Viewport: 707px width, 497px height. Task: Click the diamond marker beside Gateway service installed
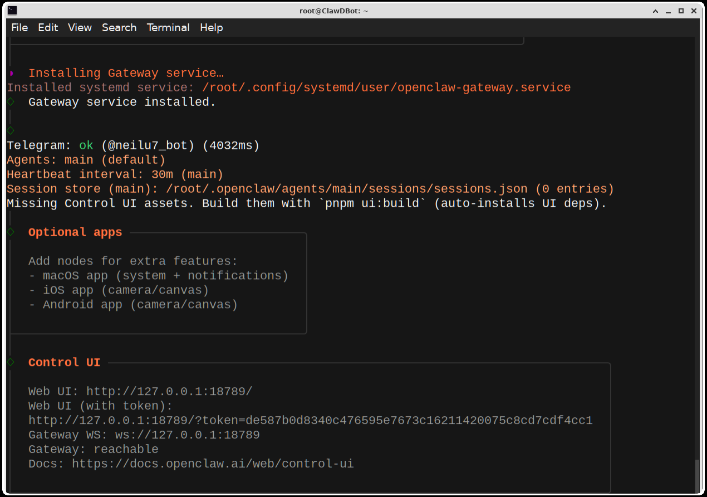tap(11, 101)
